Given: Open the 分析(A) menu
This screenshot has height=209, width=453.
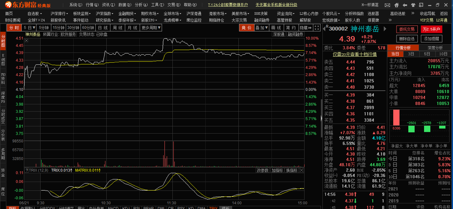Looking at the screenshot, I should (x=141, y=5).
